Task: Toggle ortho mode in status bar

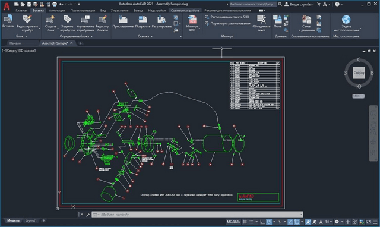Action: (x=262, y=222)
